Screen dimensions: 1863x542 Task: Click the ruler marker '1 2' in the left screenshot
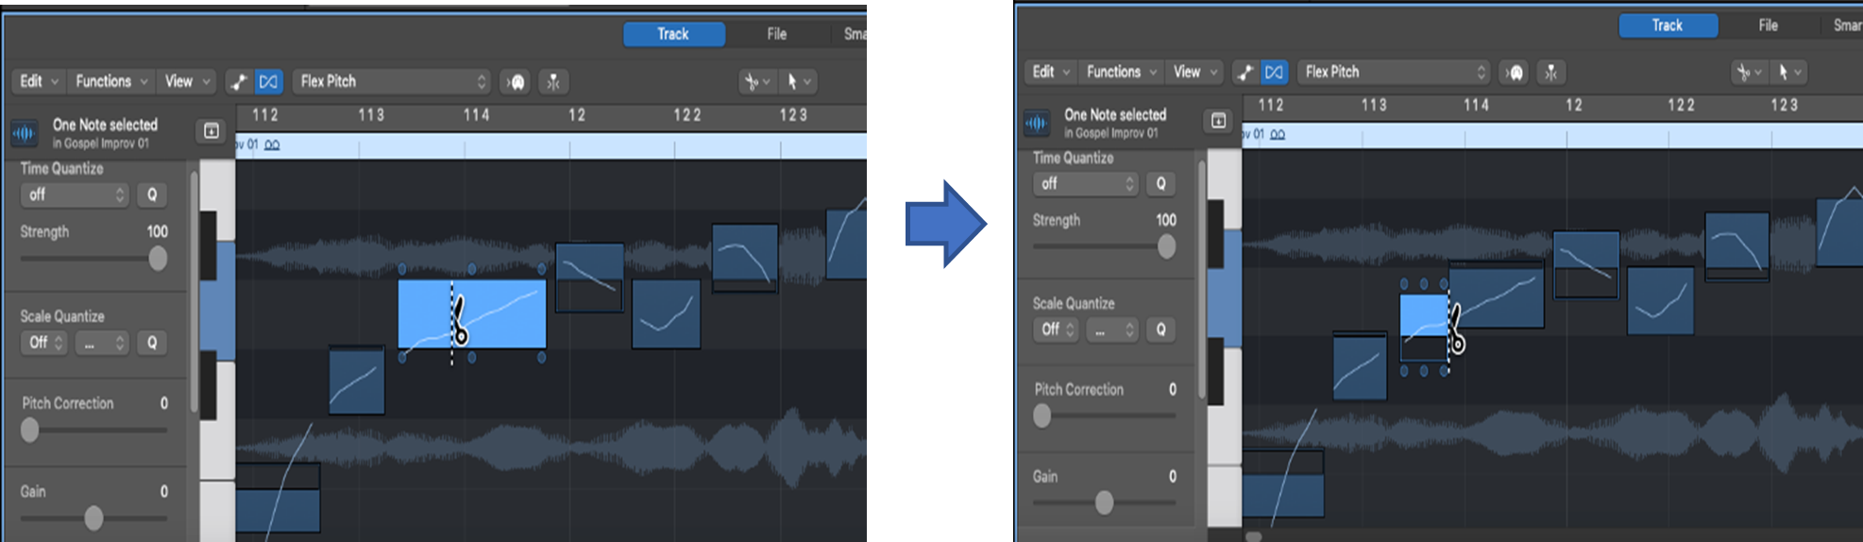click(x=577, y=115)
